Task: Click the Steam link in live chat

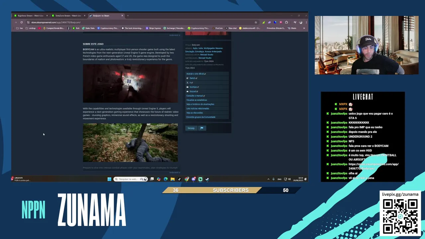Action: (374, 166)
